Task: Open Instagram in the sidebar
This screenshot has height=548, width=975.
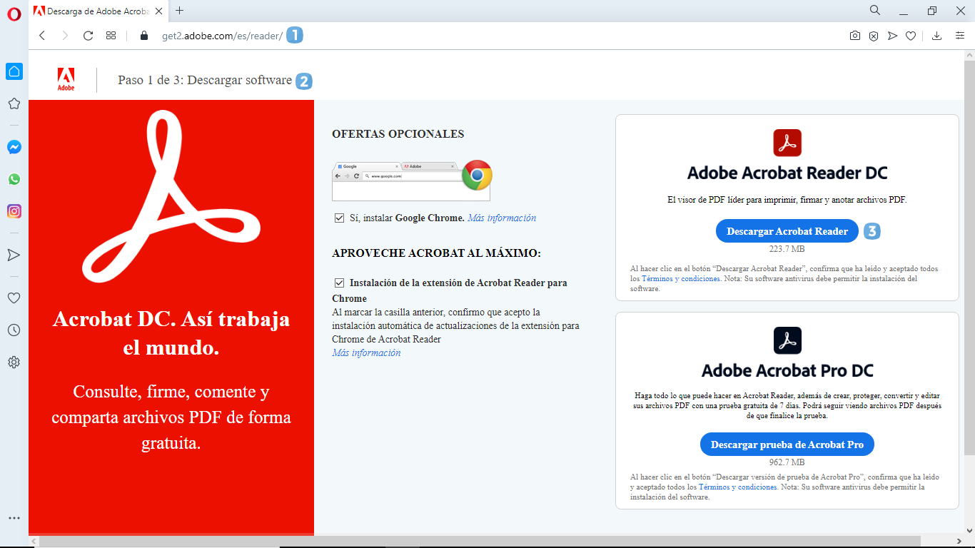Action: point(14,211)
